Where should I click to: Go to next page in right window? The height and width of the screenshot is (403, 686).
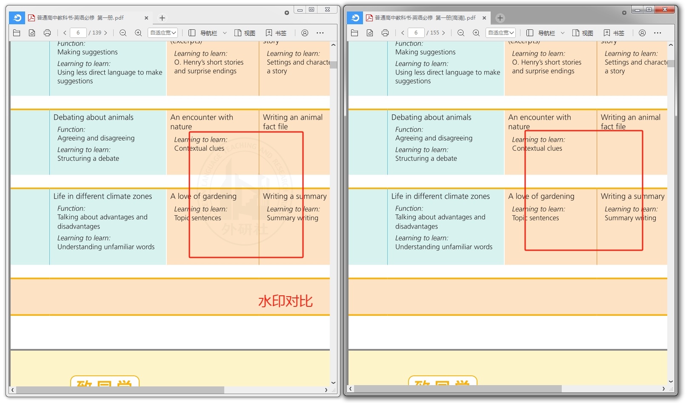point(443,33)
